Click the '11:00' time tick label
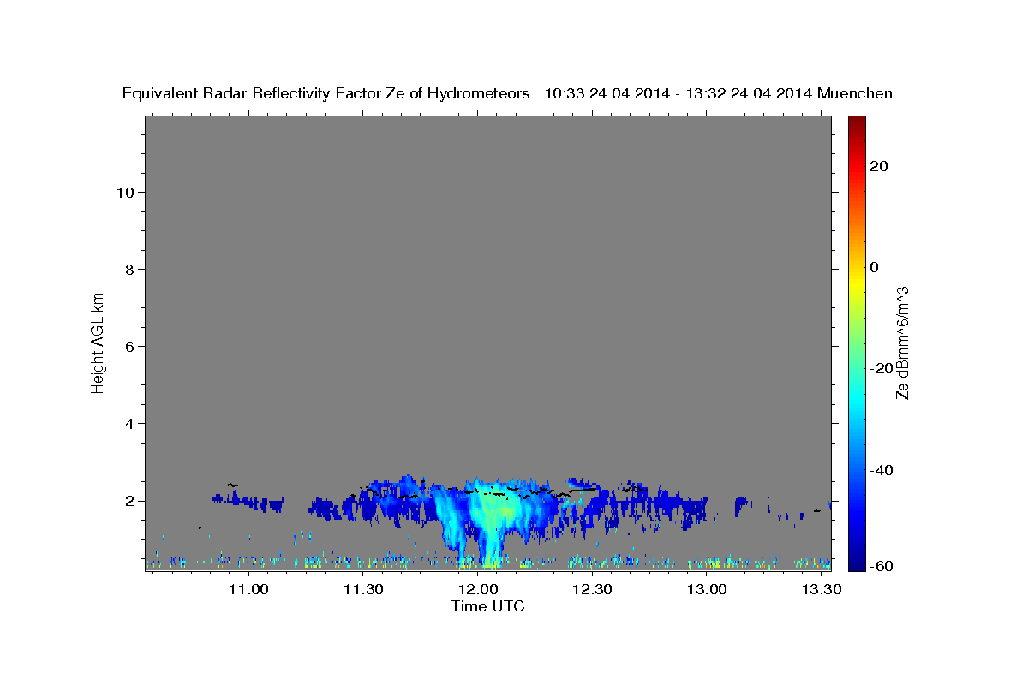This screenshot has height=685, width=1028. click(x=248, y=589)
